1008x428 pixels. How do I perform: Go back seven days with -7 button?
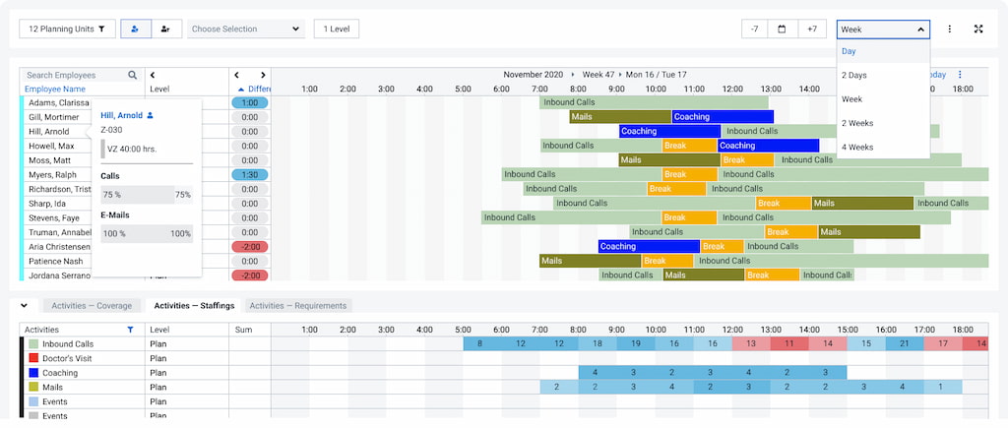[755, 29]
